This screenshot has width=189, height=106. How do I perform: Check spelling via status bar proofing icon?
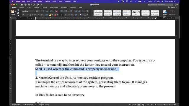[x=36, y=105]
